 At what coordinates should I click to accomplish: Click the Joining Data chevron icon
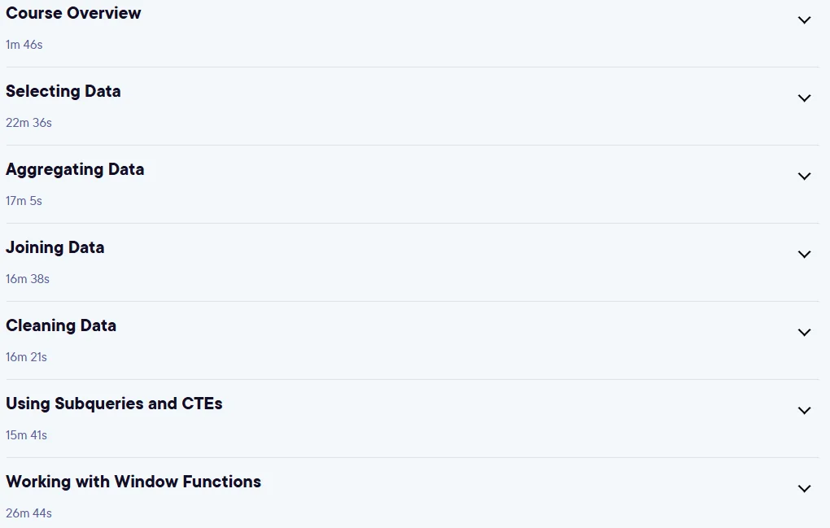click(804, 255)
